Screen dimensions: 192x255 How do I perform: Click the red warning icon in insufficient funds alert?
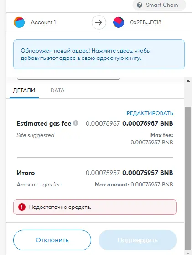(22, 207)
